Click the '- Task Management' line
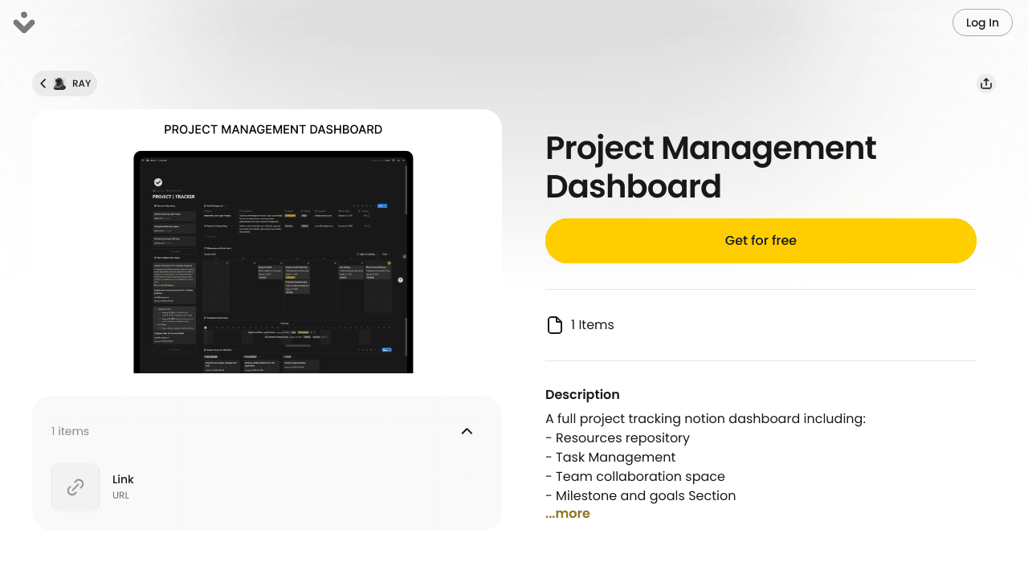 pyautogui.click(x=610, y=458)
